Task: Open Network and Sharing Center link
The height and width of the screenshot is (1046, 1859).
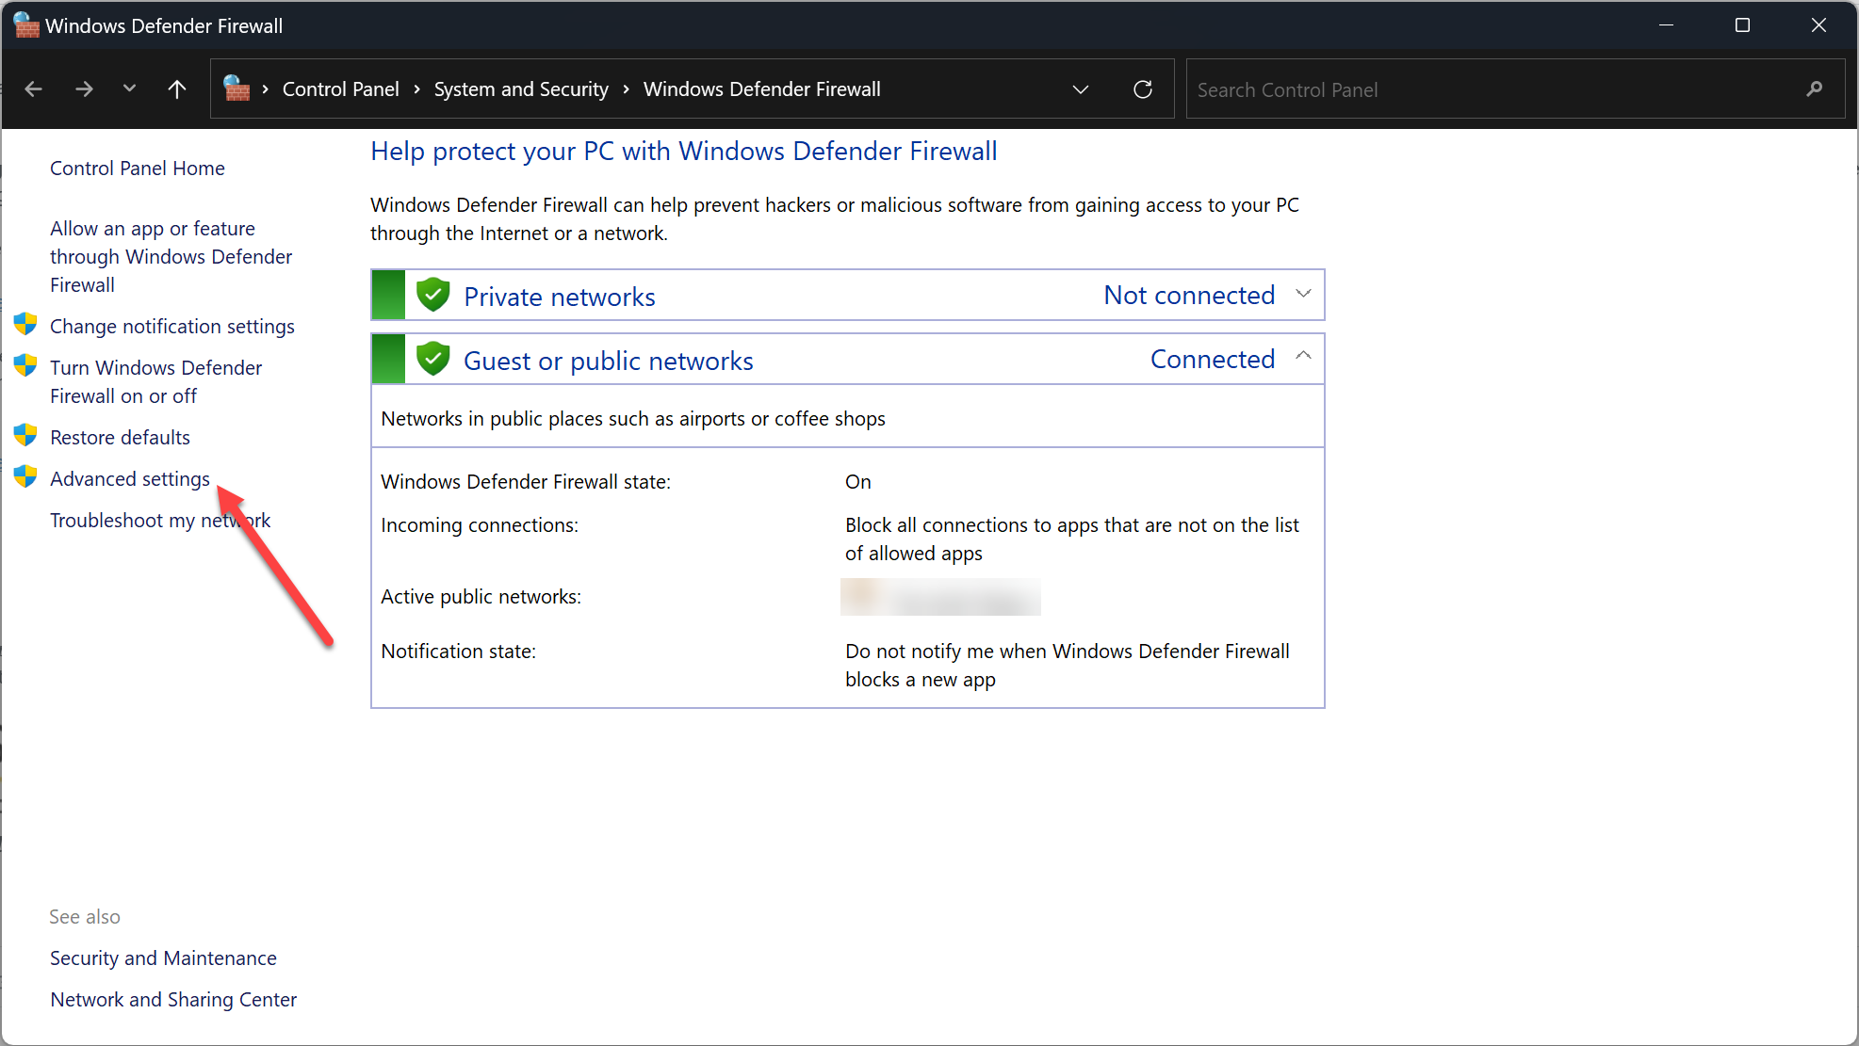Action: pos(173,999)
